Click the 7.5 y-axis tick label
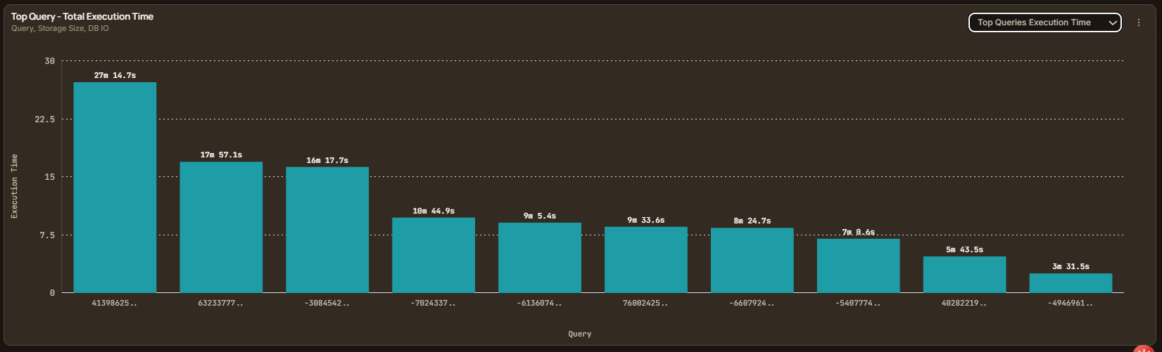Viewport: 1162px width, 352px height. coord(46,235)
